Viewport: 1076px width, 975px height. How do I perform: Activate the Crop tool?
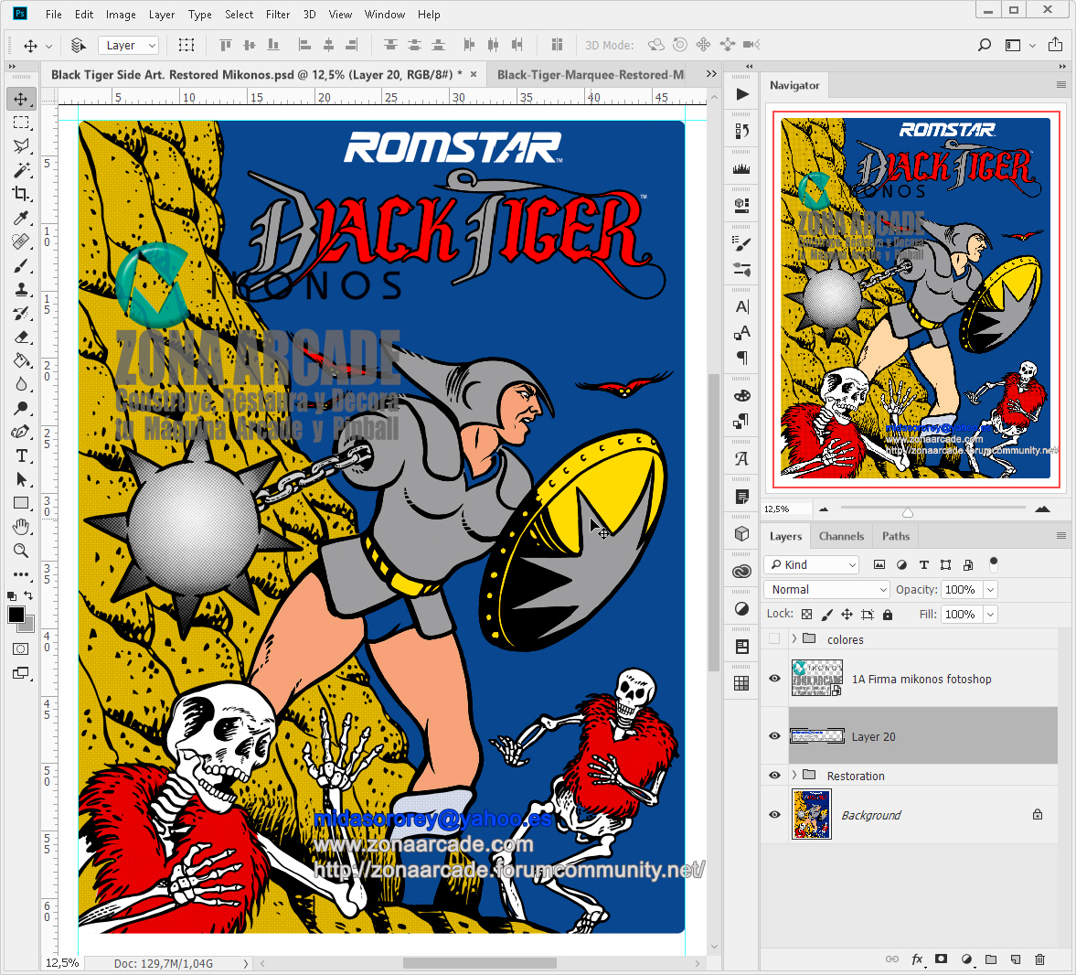[x=21, y=194]
